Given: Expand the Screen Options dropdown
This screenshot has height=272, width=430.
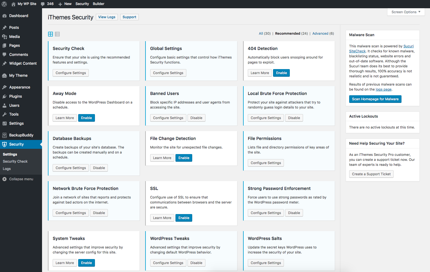Looking at the screenshot, I should (406, 12).
